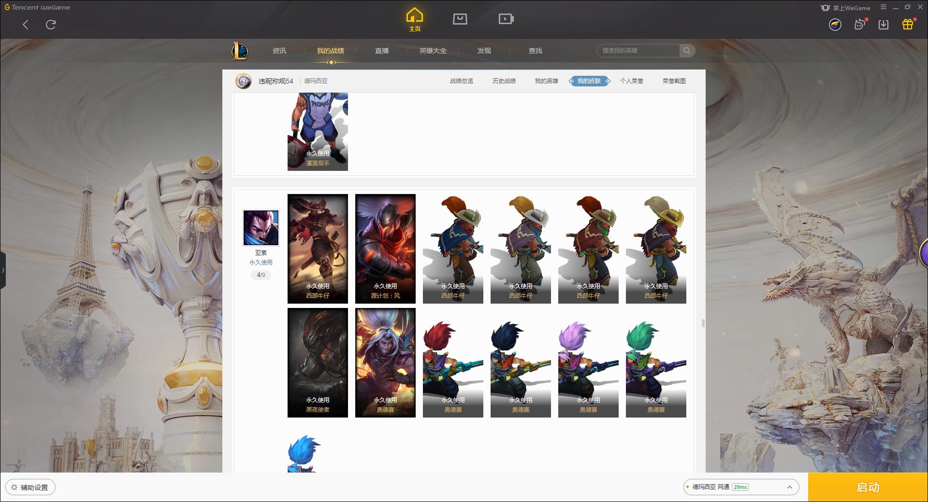
Task: Open the 历史战绩 section
Action: click(504, 81)
